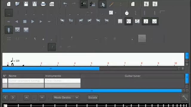The image size is (191, 107).
Task: Click the N° column header
Action: (5, 76)
